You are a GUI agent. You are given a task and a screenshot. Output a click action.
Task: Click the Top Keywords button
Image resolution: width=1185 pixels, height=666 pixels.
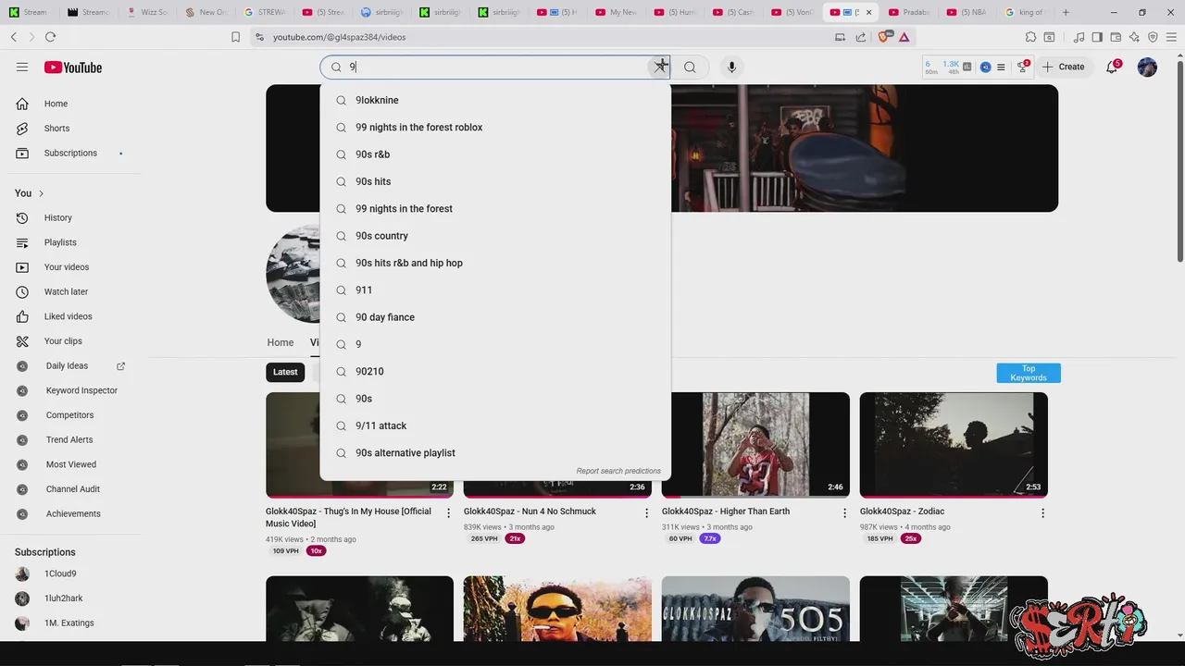[1029, 373]
